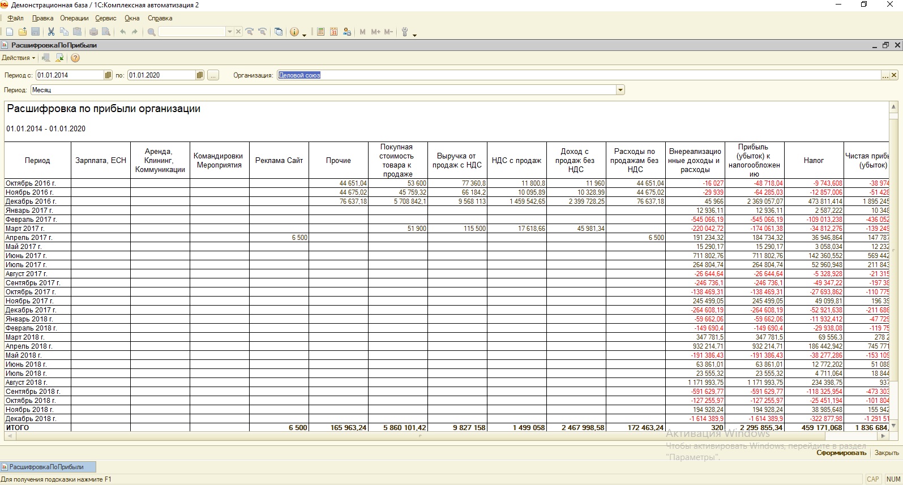The image size is (903, 485).
Task: Click the M+ memory add button
Action: (x=375, y=32)
